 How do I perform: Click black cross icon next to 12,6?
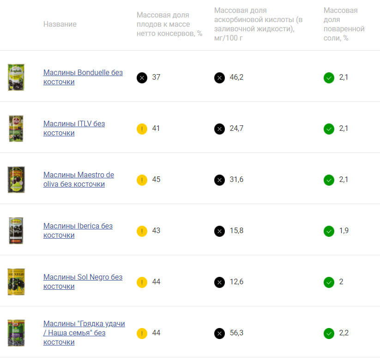point(220,282)
